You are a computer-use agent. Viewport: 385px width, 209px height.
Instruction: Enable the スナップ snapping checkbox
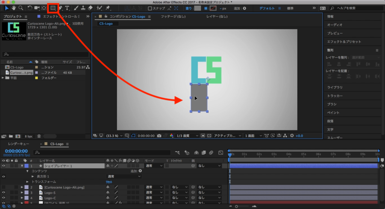pyautogui.click(x=150, y=8)
